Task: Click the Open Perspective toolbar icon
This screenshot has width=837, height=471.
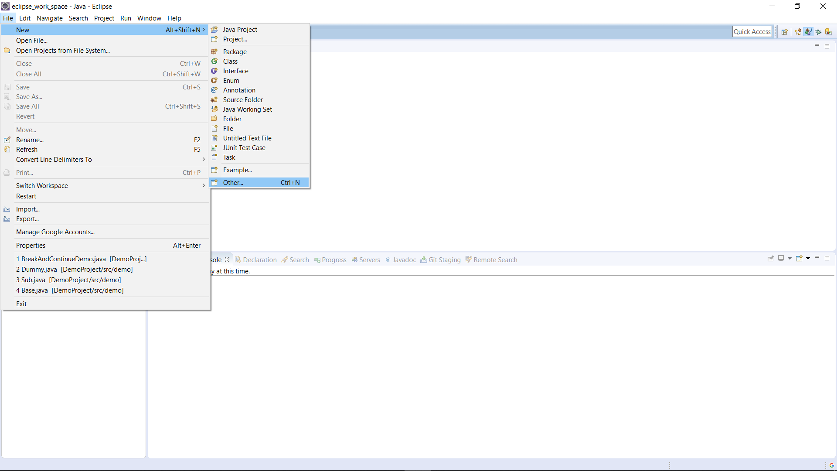Action: click(x=784, y=32)
